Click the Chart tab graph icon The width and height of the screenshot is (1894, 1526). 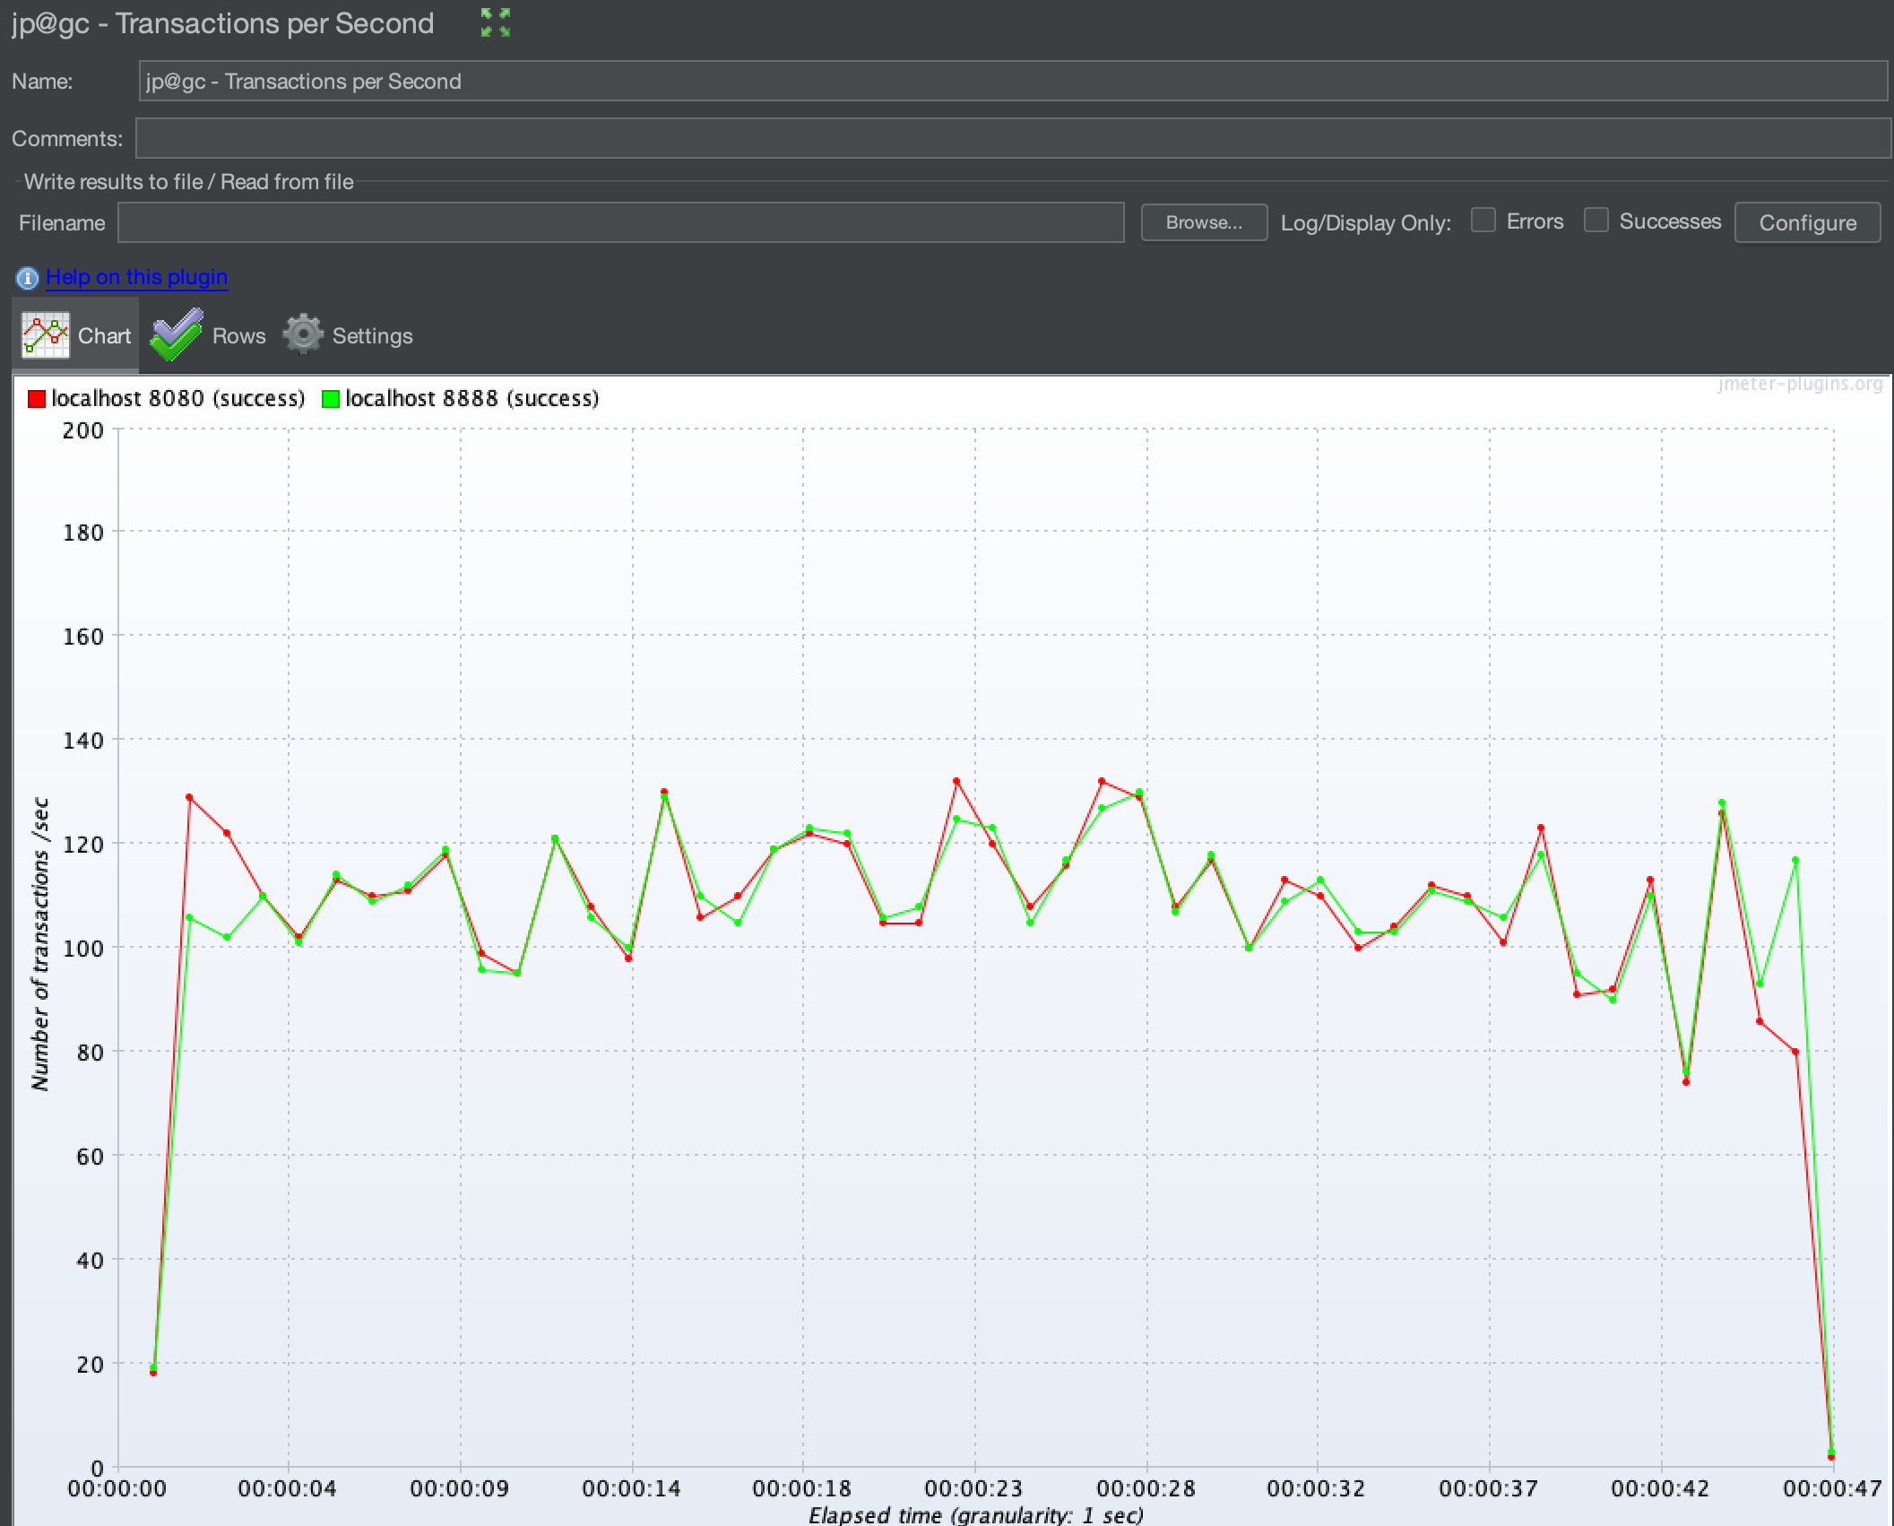46,335
